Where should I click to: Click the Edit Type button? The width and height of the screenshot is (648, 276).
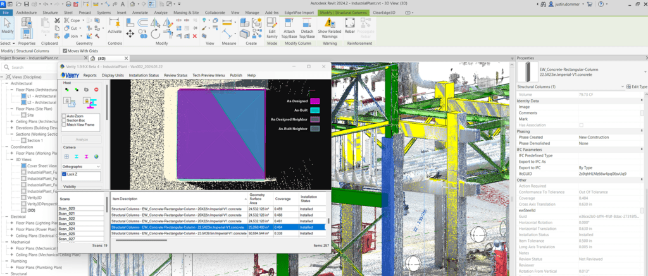click(x=637, y=87)
